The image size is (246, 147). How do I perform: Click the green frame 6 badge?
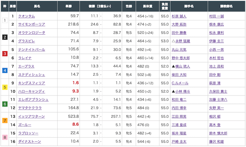click(5, 104)
